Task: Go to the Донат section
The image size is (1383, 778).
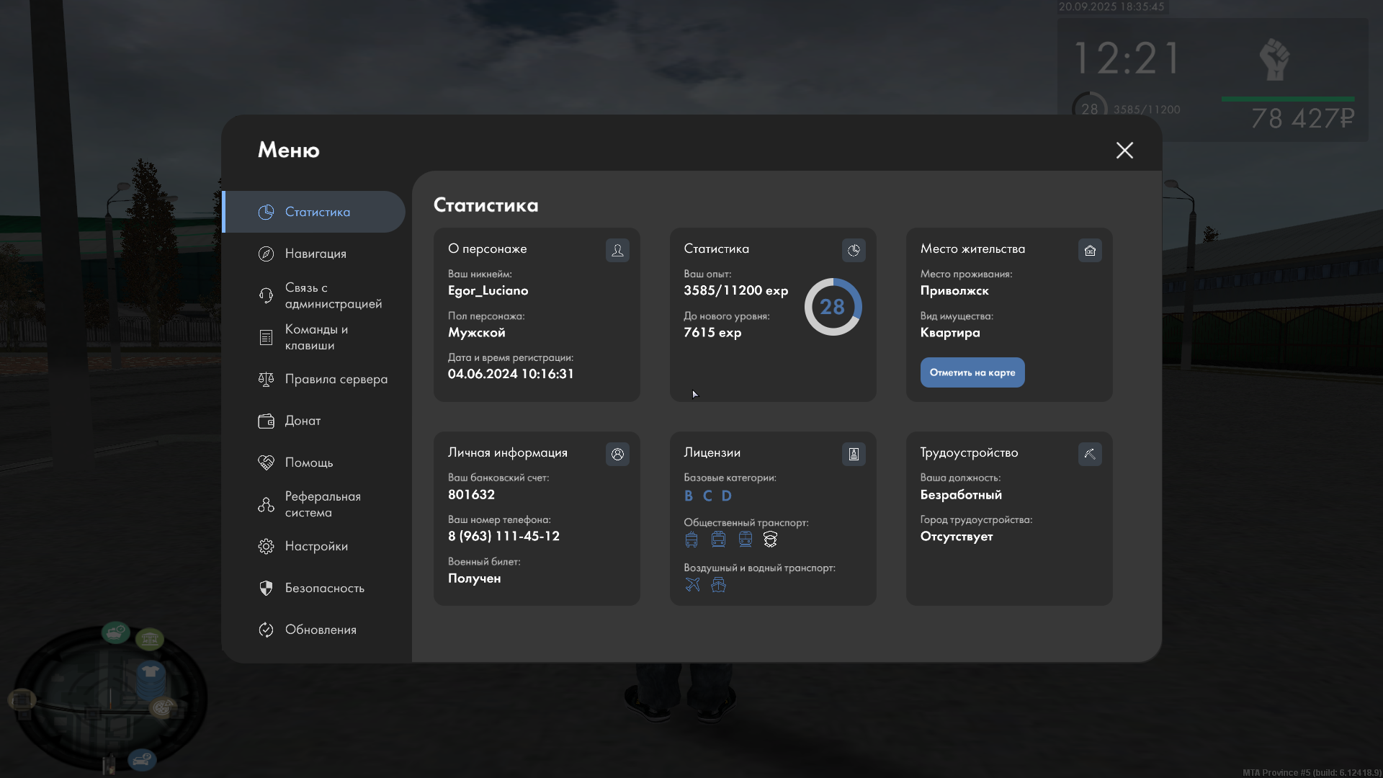Action: click(303, 421)
